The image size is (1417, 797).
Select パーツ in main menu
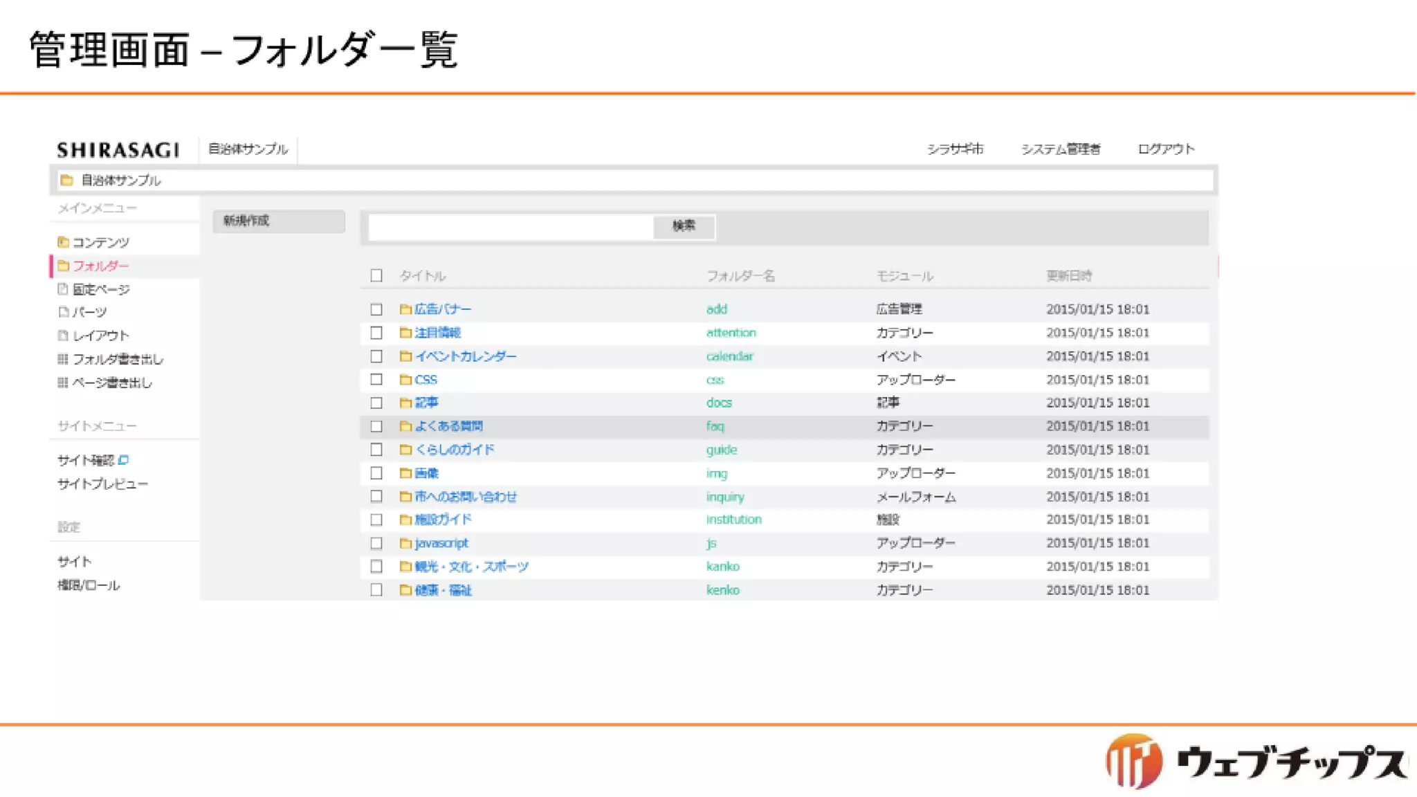pyautogui.click(x=90, y=313)
